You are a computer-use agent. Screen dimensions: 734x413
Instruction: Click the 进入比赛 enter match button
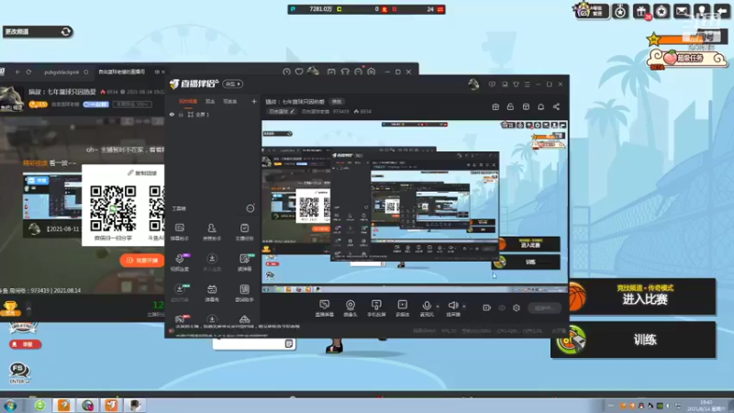(644, 296)
